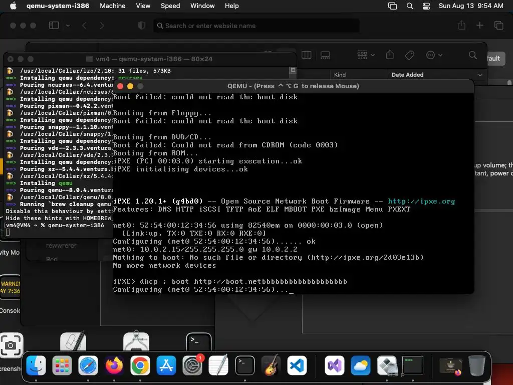Show Safari tab overview
The height and width of the screenshot is (385, 513).
tap(498, 25)
